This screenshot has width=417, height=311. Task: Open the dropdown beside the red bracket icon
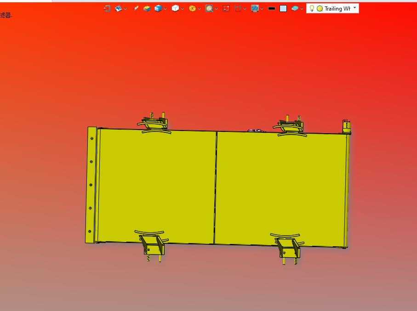pos(245,9)
